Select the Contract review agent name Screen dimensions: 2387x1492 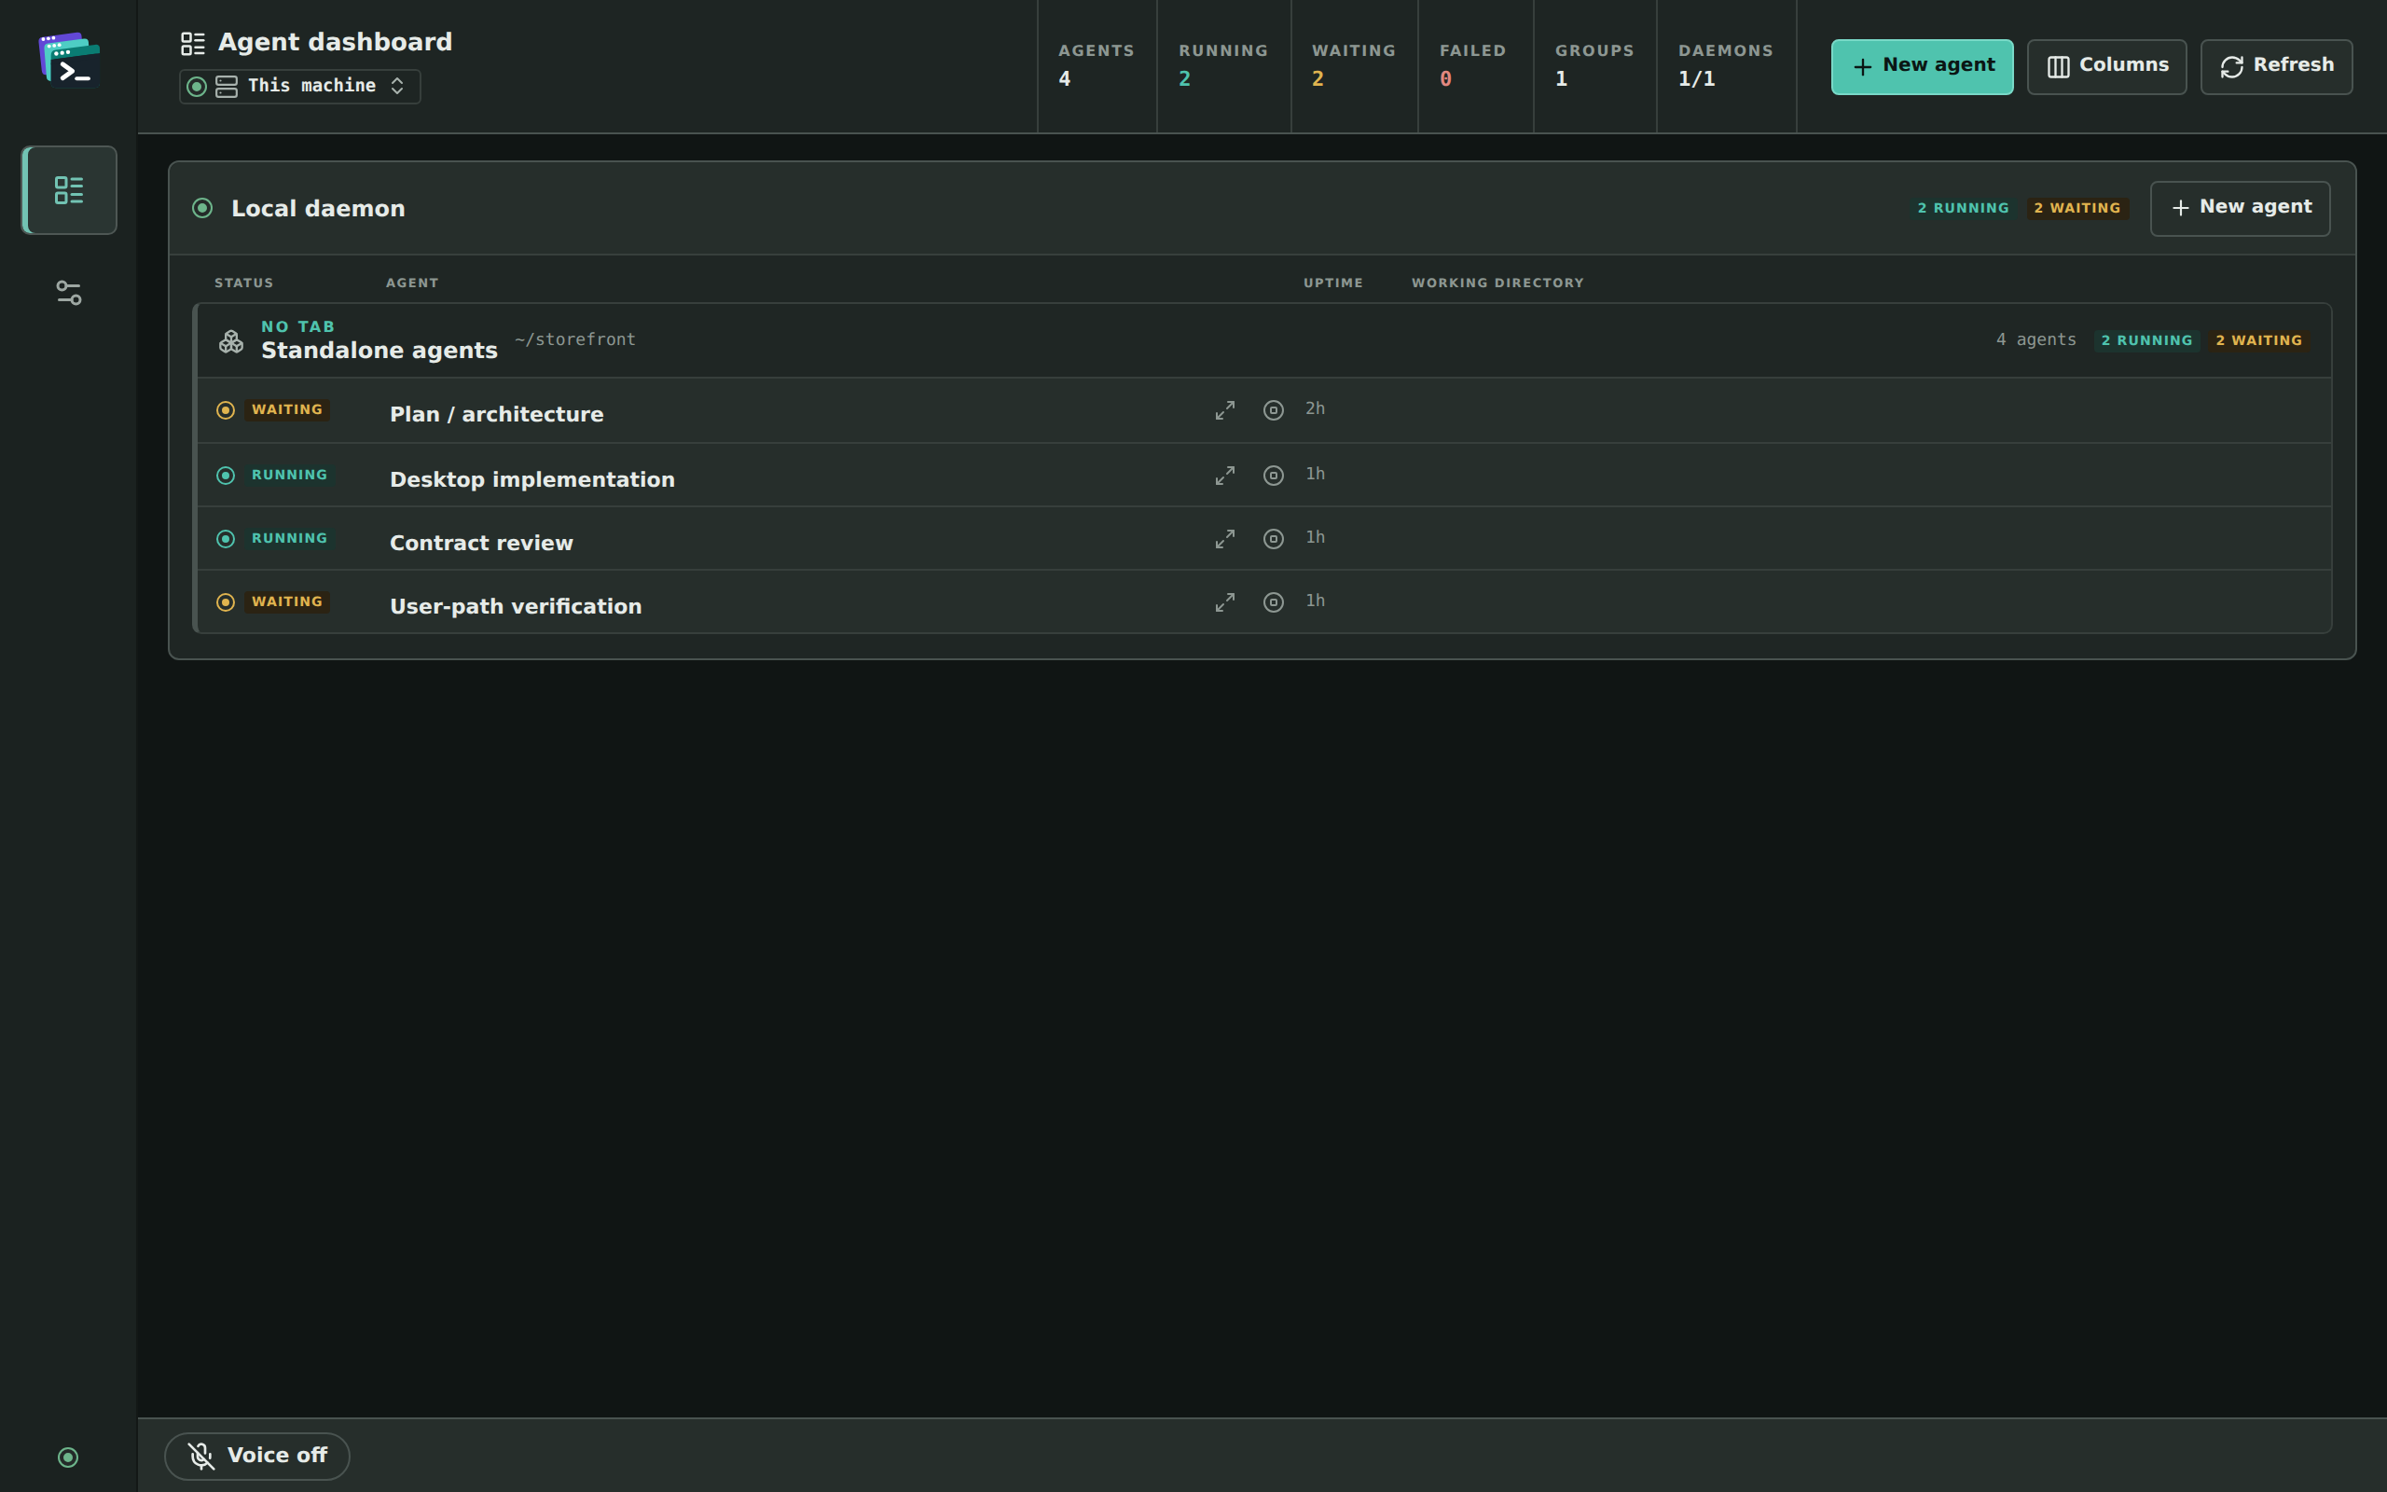pyautogui.click(x=481, y=543)
